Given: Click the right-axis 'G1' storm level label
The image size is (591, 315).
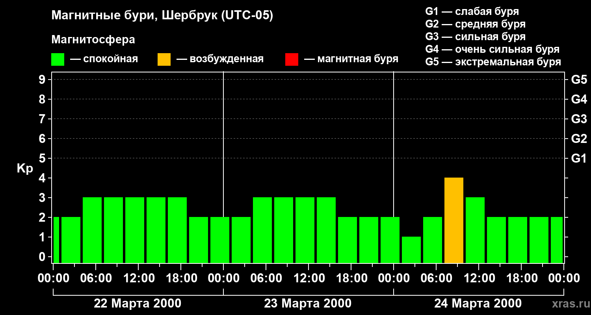Looking at the screenshot, I should (579, 158).
